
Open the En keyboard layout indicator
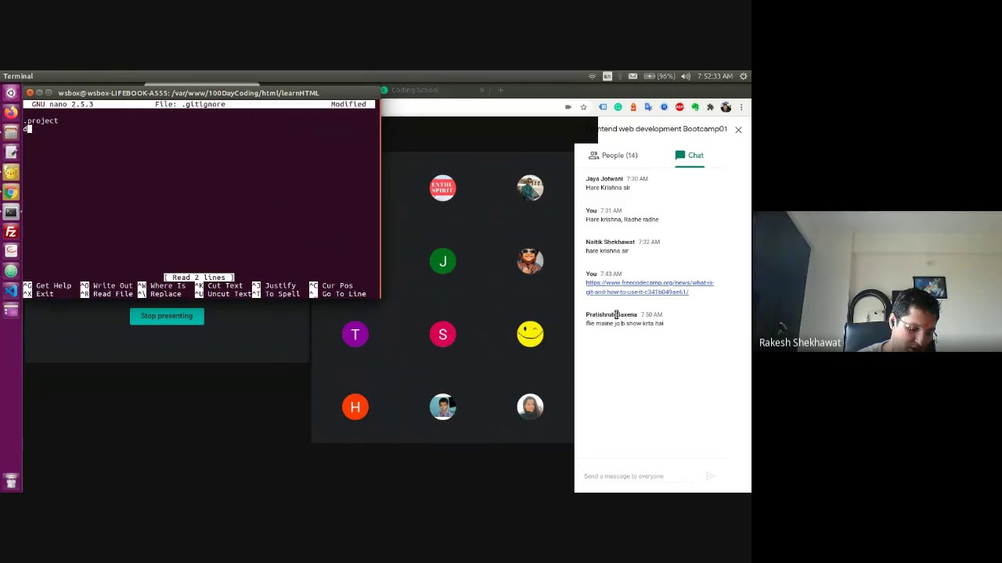pos(607,76)
